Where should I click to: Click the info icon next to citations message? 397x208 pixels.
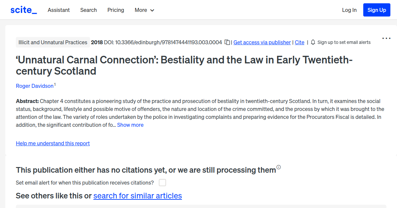point(279,167)
